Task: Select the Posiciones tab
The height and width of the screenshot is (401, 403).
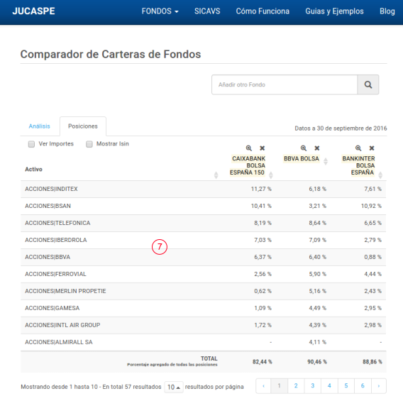Action: [83, 126]
